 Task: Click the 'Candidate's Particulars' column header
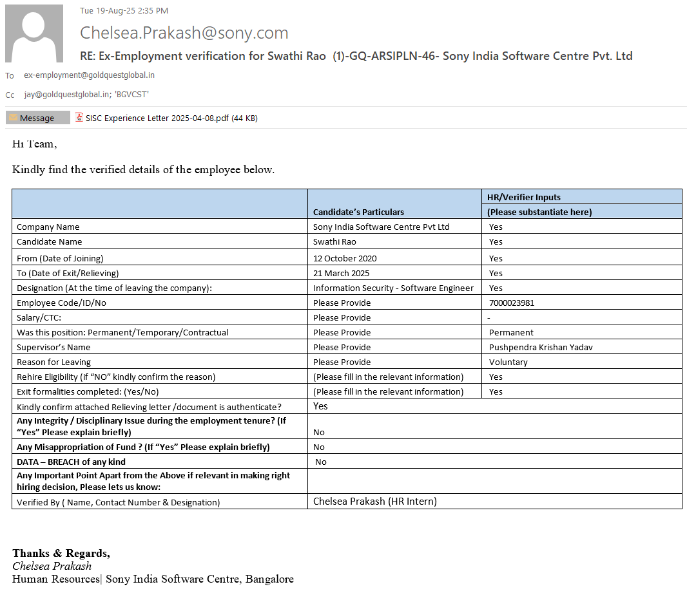click(358, 212)
